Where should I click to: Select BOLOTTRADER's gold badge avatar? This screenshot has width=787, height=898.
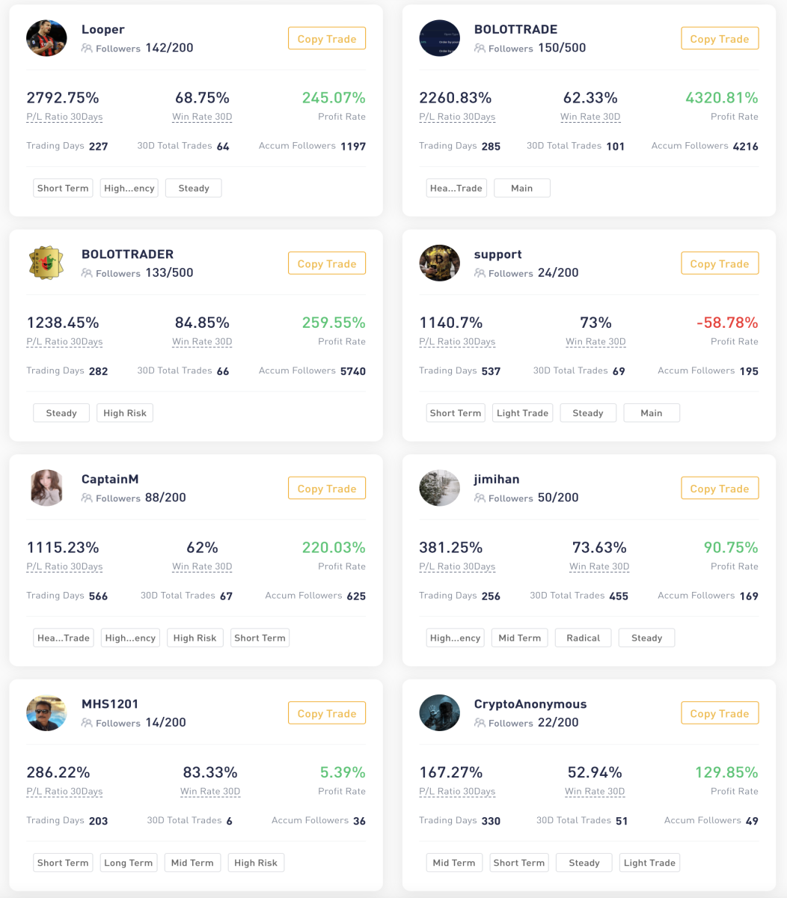click(46, 263)
